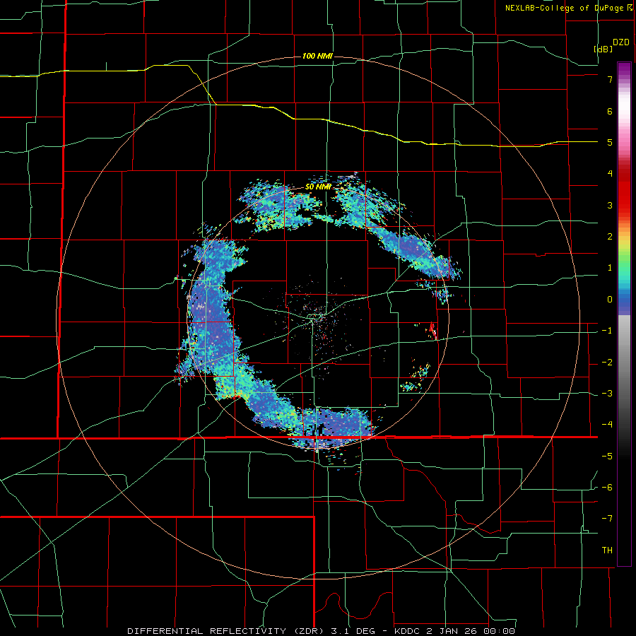Click the TH threshold label in legend
Viewport: 636px width, 636px height.
click(607, 550)
